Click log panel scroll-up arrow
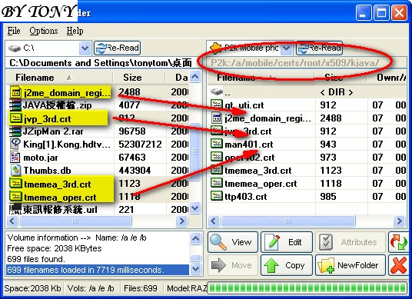 195,238
